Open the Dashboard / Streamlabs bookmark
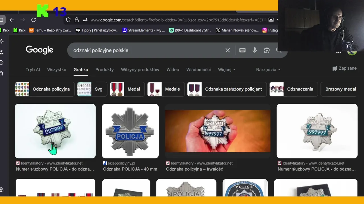The height and width of the screenshot is (204, 364). point(190,30)
